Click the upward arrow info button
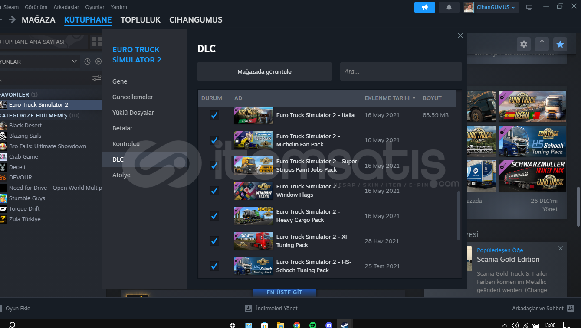 pos(542,44)
